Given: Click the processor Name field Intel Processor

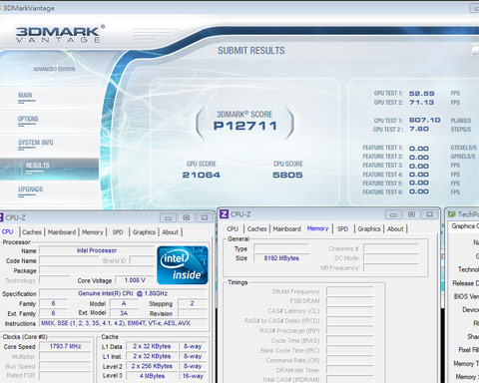Looking at the screenshot, I should 97,250.
